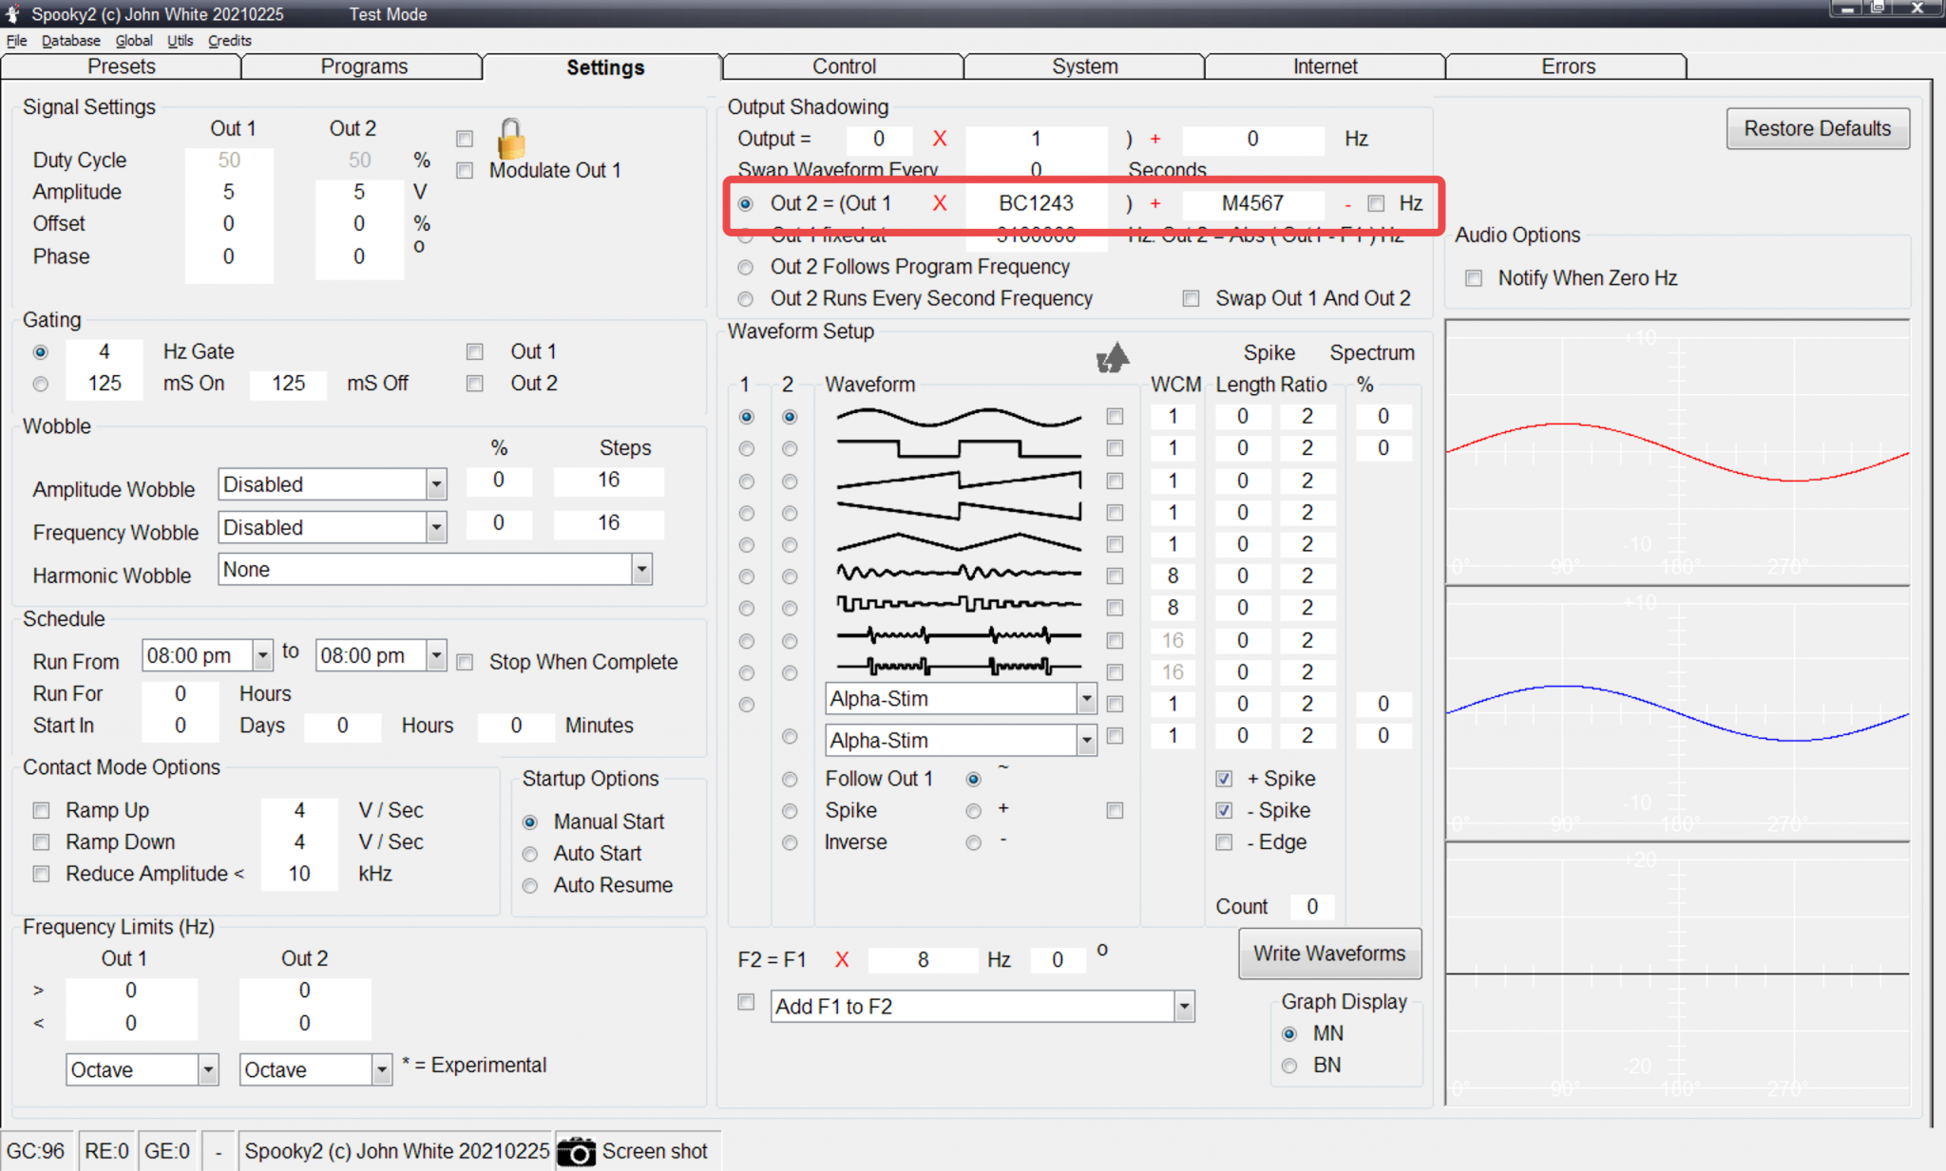Click the Out 1 Amplitude input field
Viewport: 1946px width, 1171px height.
pyautogui.click(x=229, y=192)
